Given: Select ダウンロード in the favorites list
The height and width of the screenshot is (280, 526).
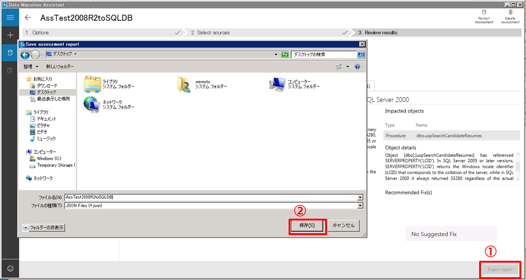Looking at the screenshot, I should [x=47, y=85].
